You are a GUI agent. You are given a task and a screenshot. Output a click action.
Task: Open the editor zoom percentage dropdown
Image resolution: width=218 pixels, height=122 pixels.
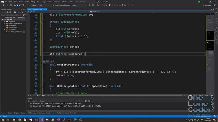pos(31,95)
